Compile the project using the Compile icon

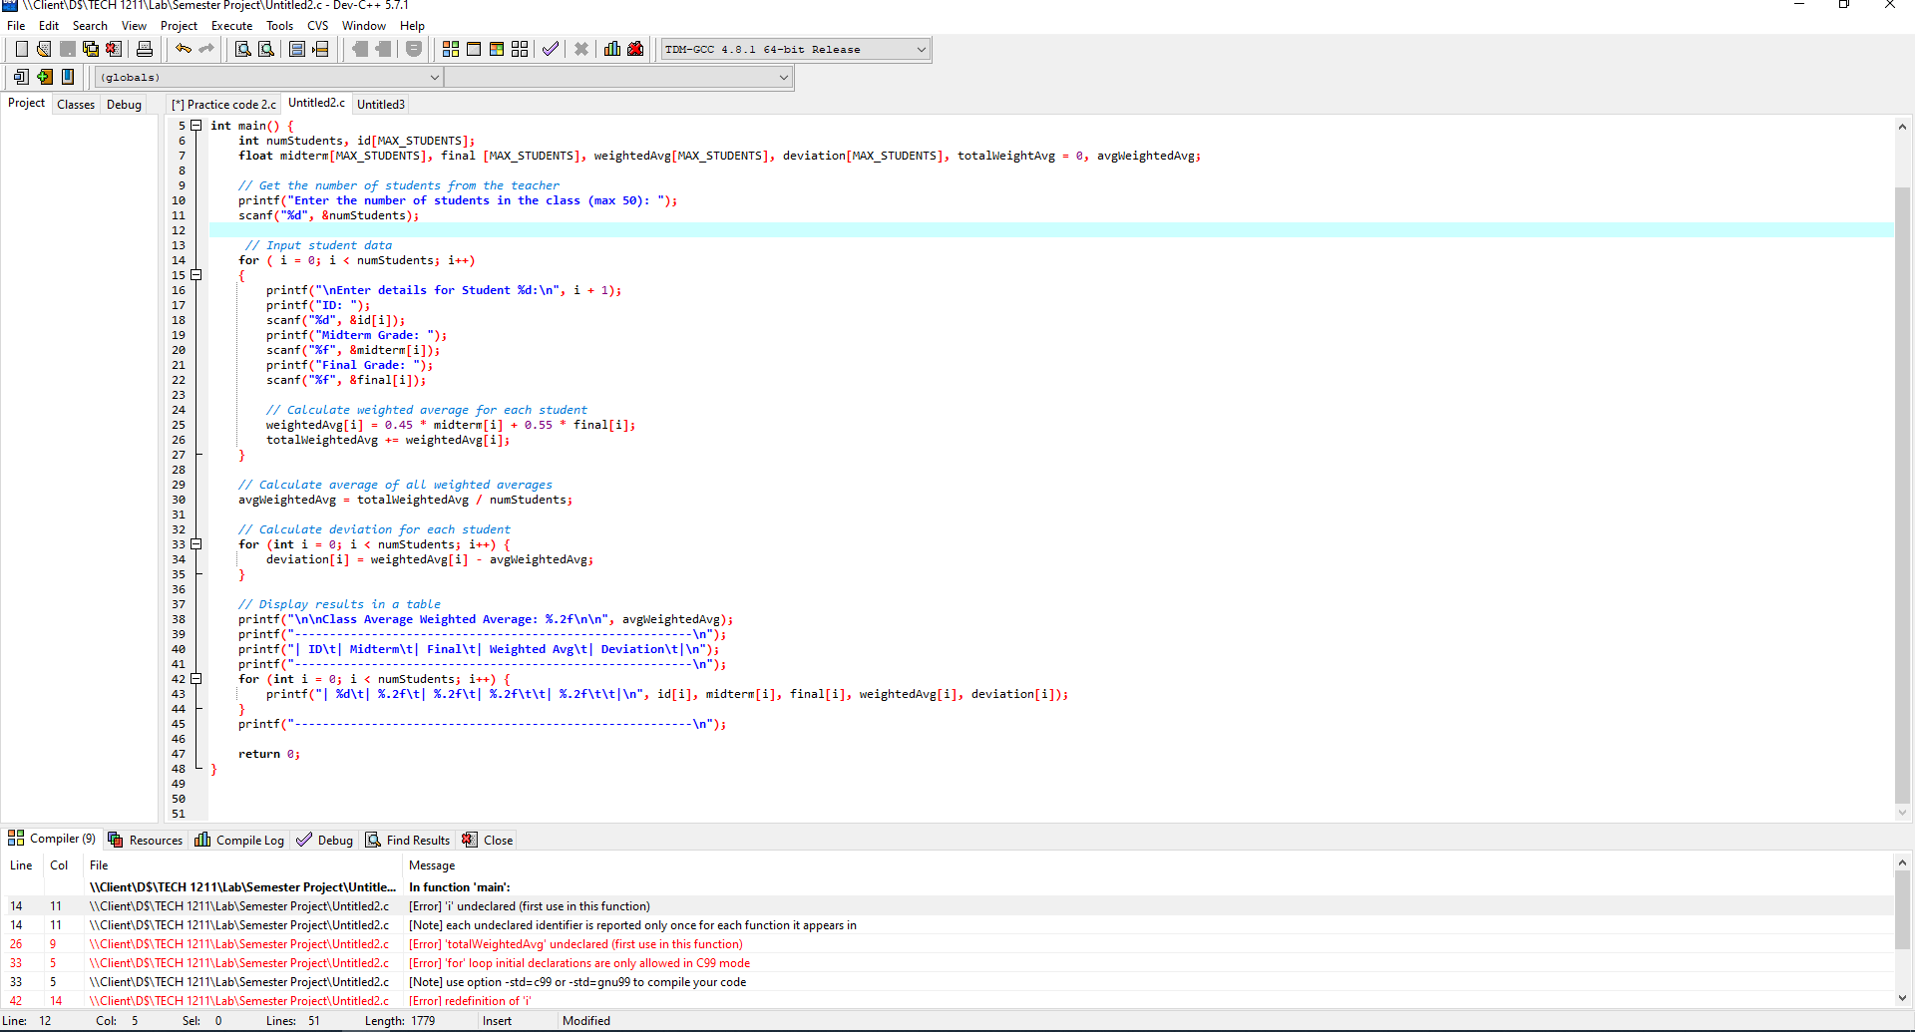click(449, 48)
